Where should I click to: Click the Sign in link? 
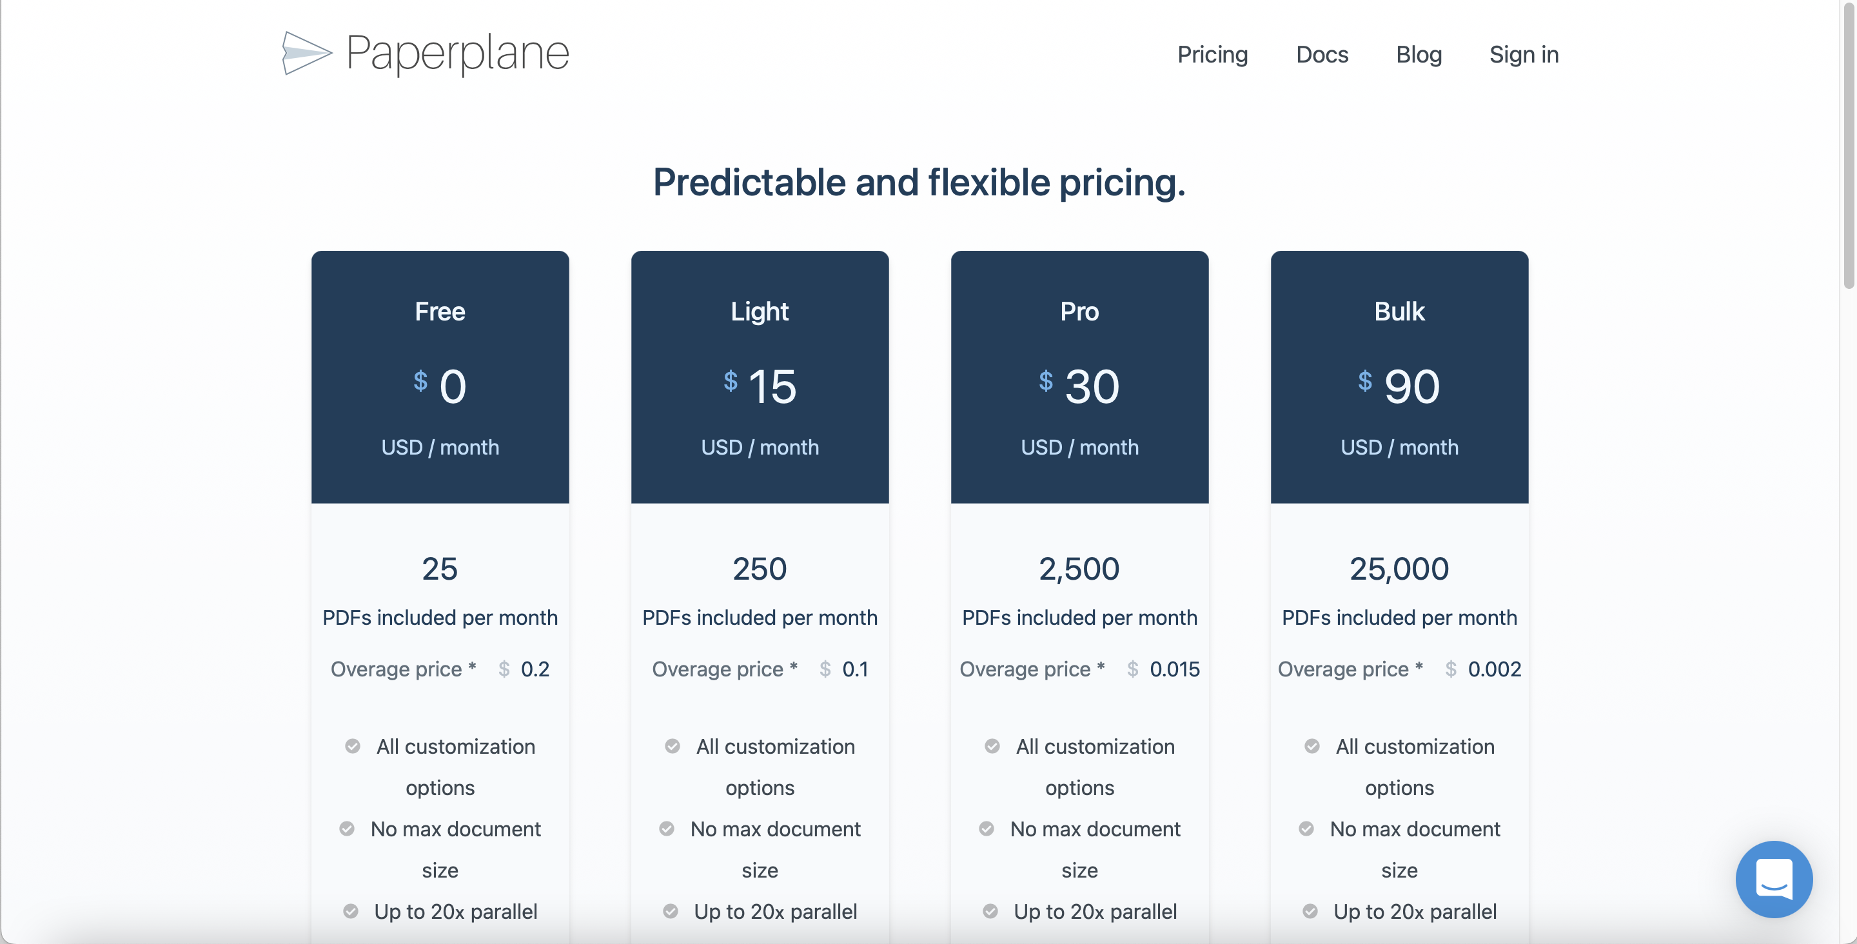(x=1524, y=55)
